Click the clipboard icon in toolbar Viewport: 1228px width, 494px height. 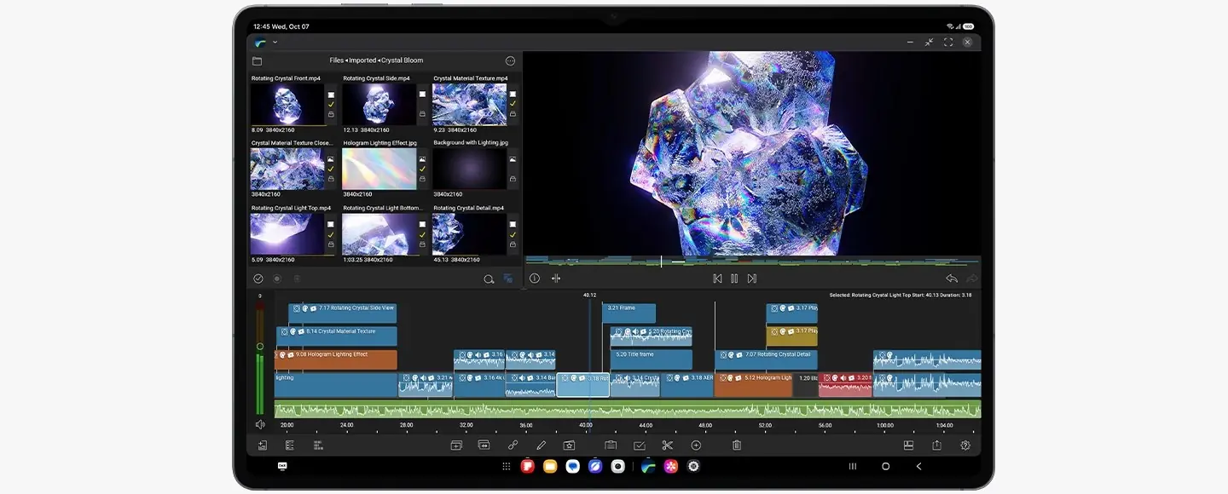tap(611, 445)
